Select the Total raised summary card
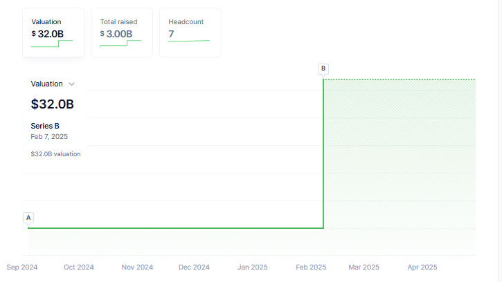This screenshot has width=502, height=282. point(122,32)
